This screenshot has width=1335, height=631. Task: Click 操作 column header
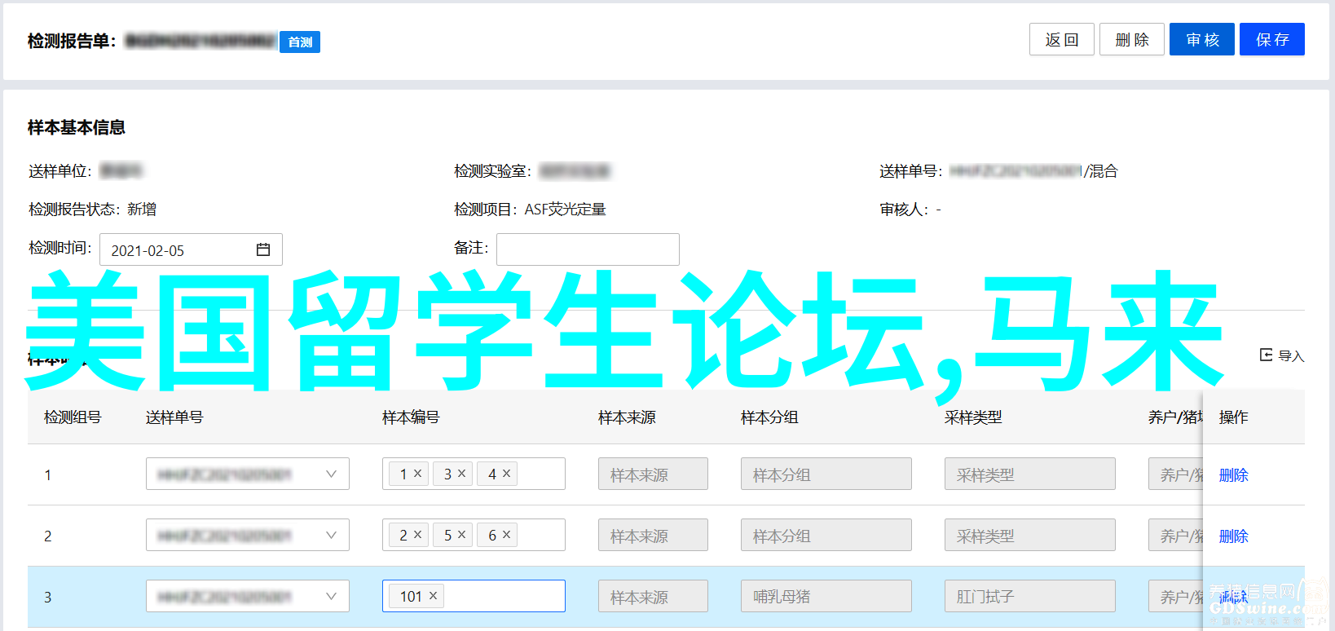(x=1233, y=417)
